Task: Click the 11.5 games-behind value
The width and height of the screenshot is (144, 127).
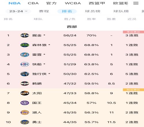Action: pyautogui.click(x=111, y=122)
